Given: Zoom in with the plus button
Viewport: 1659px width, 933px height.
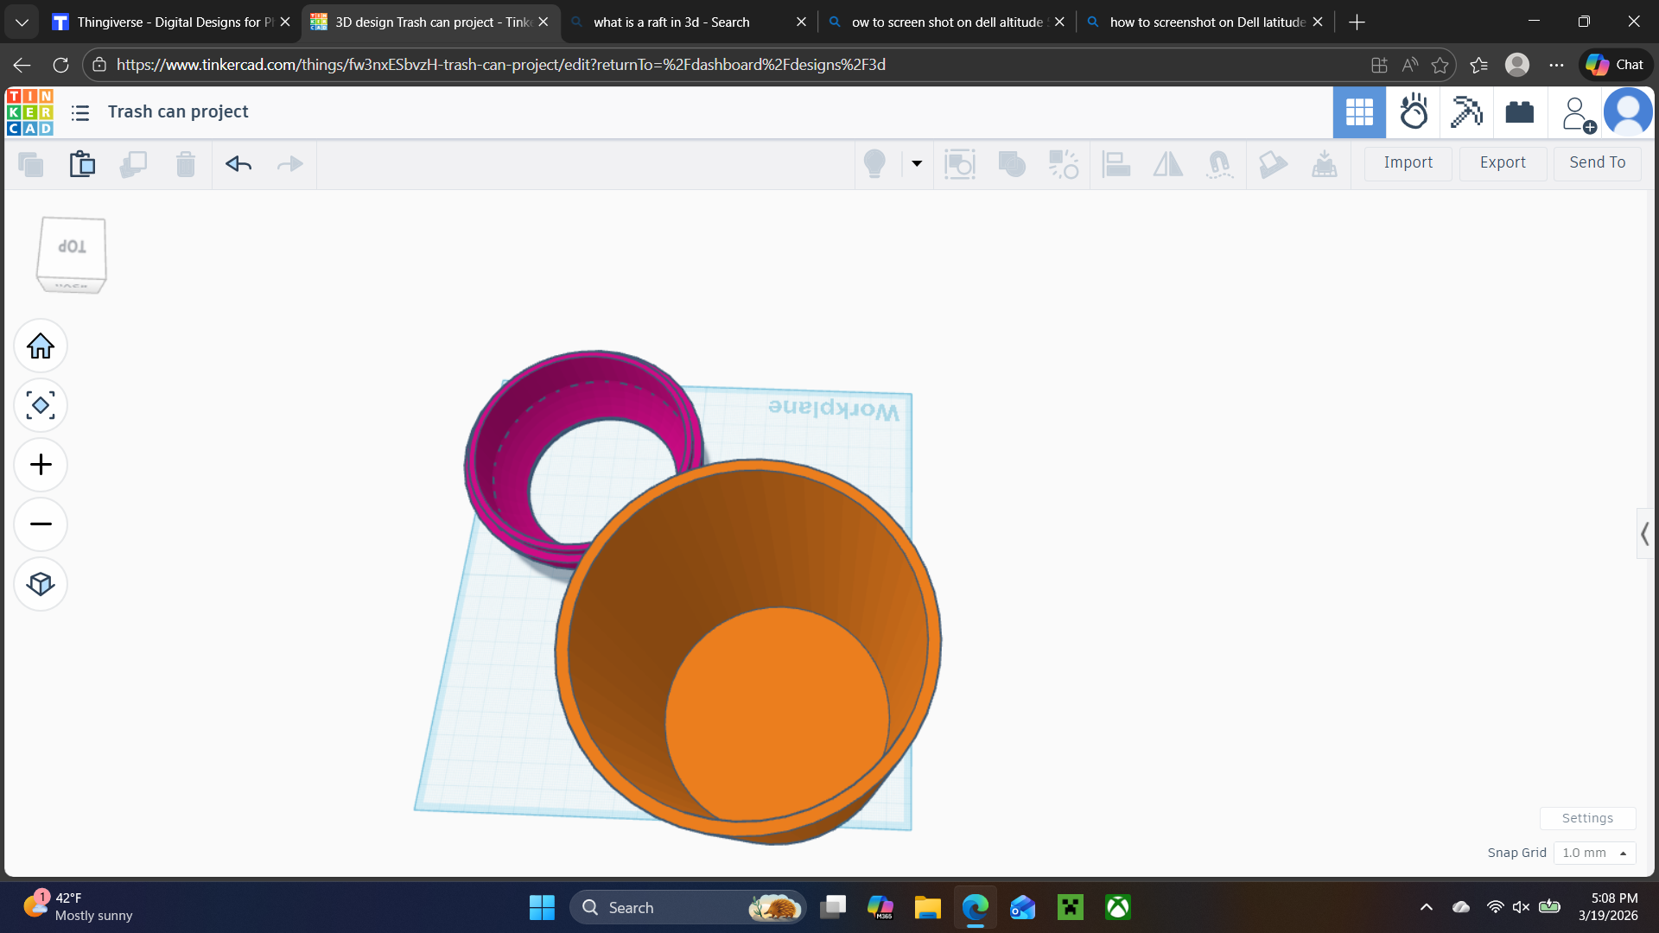Looking at the screenshot, I should tap(41, 465).
